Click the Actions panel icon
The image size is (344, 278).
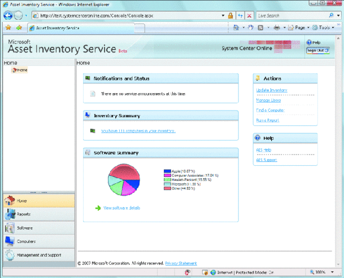coord(258,78)
